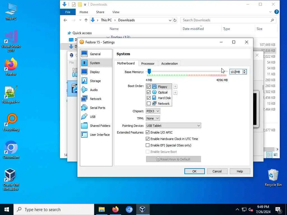Open Explorer Home ribbon tab
This screenshot has width=287, height=215.
pos(84,12)
